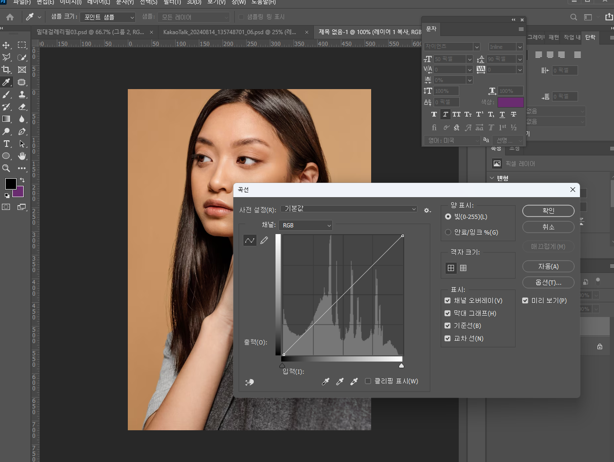Open the font size dropdown arrow
614x462 pixels.
pyautogui.click(x=470, y=59)
